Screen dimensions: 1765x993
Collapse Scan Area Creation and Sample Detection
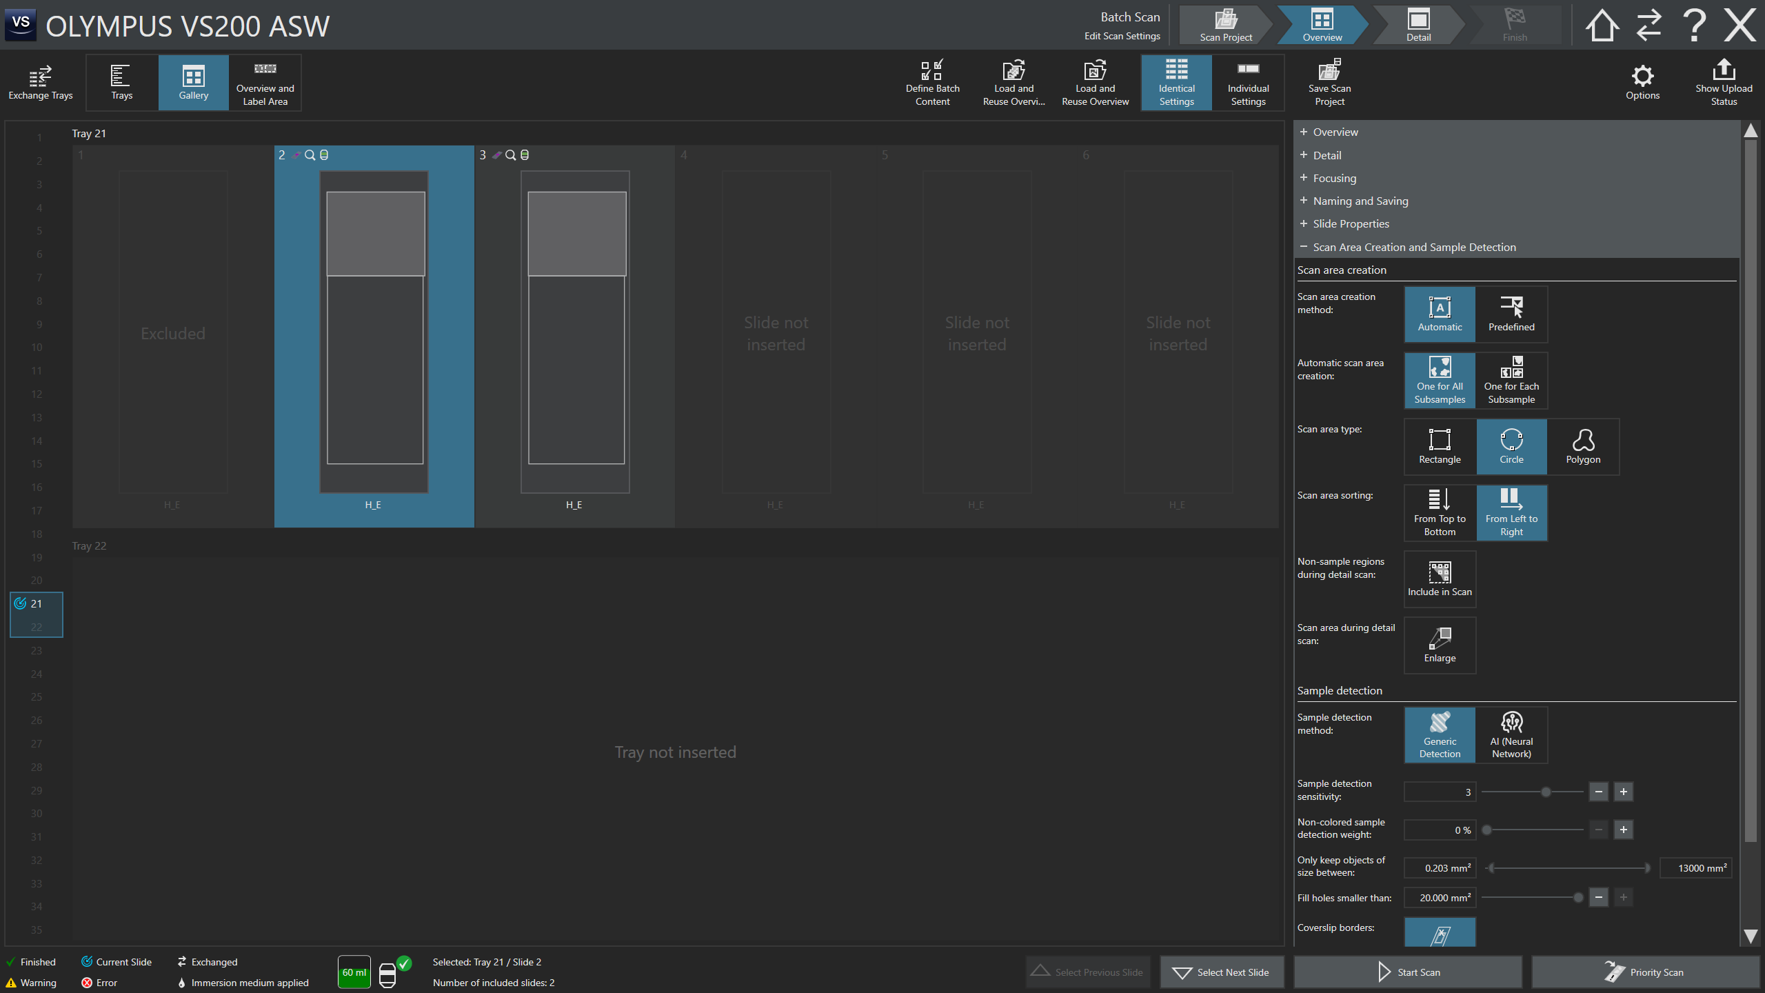point(1413,247)
